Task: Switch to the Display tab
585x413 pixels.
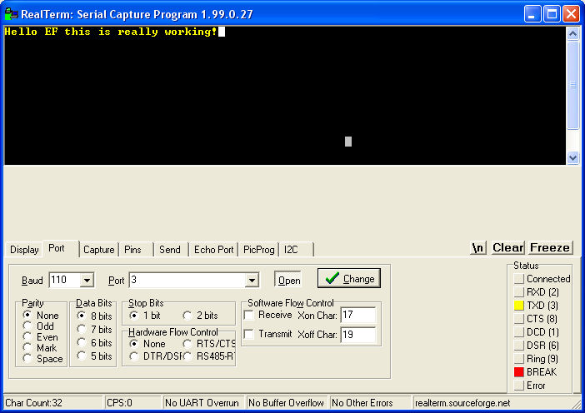Action: pyautogui.click(x=24, y=249)
